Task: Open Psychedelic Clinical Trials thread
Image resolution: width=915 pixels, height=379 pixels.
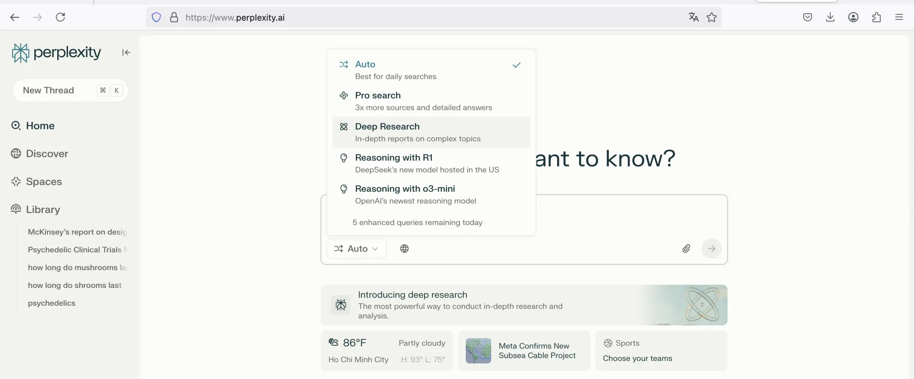Action: coord(75,250)
